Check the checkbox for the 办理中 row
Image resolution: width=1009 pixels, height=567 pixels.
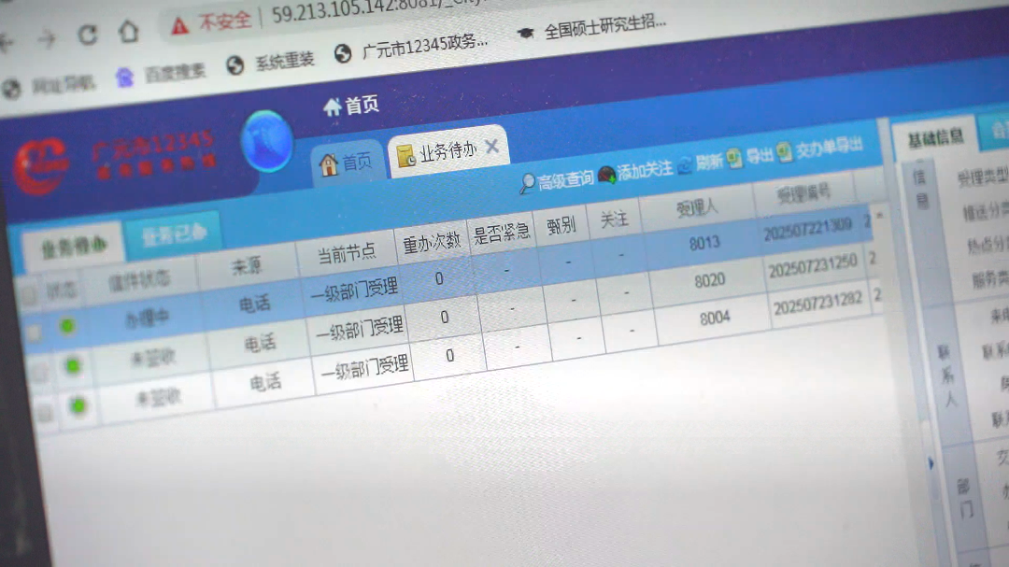[34, 333]
